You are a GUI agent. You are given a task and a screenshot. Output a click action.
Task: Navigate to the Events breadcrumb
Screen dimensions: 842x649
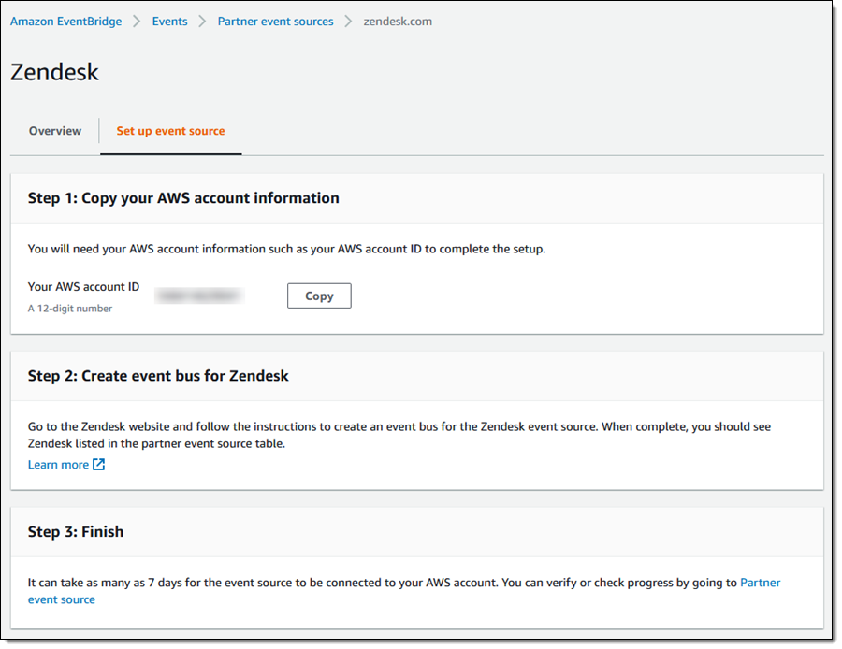click(x=169, y=22)
